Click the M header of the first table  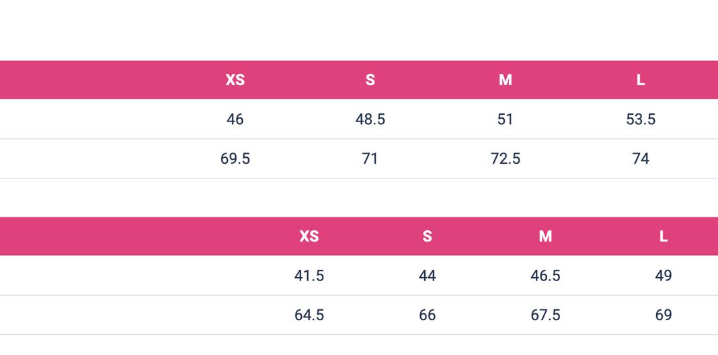click(x=505, y=80)
